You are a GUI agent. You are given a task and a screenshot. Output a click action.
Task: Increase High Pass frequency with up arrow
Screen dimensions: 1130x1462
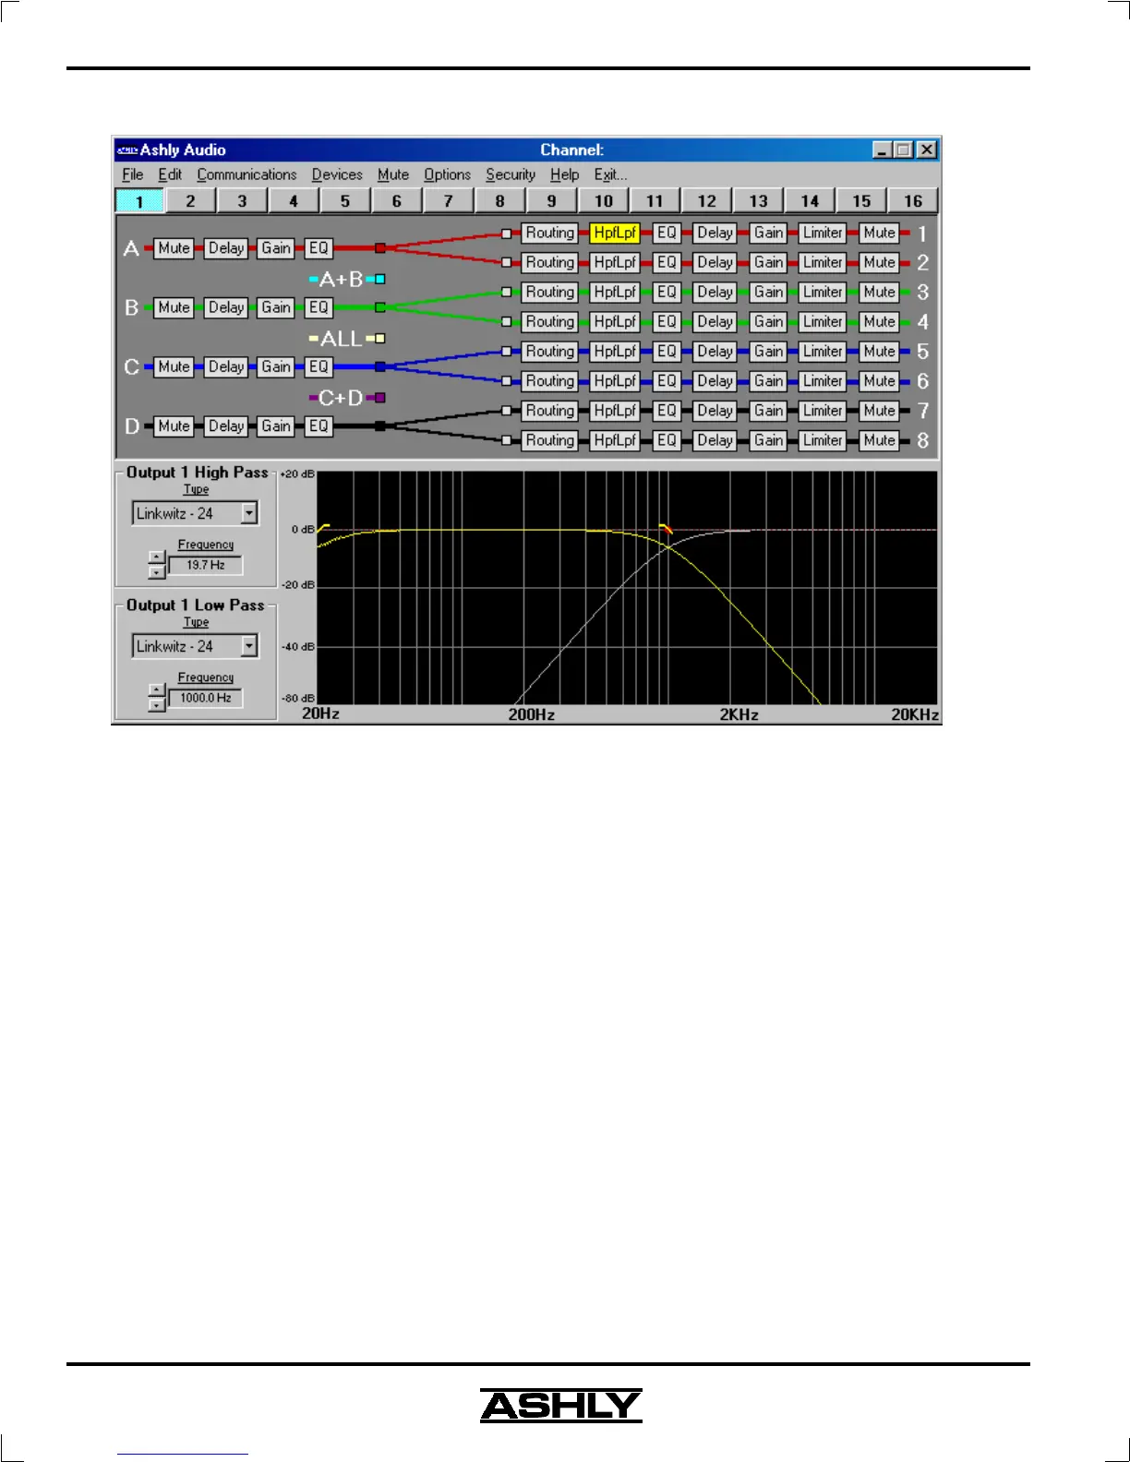pos(157,557)
